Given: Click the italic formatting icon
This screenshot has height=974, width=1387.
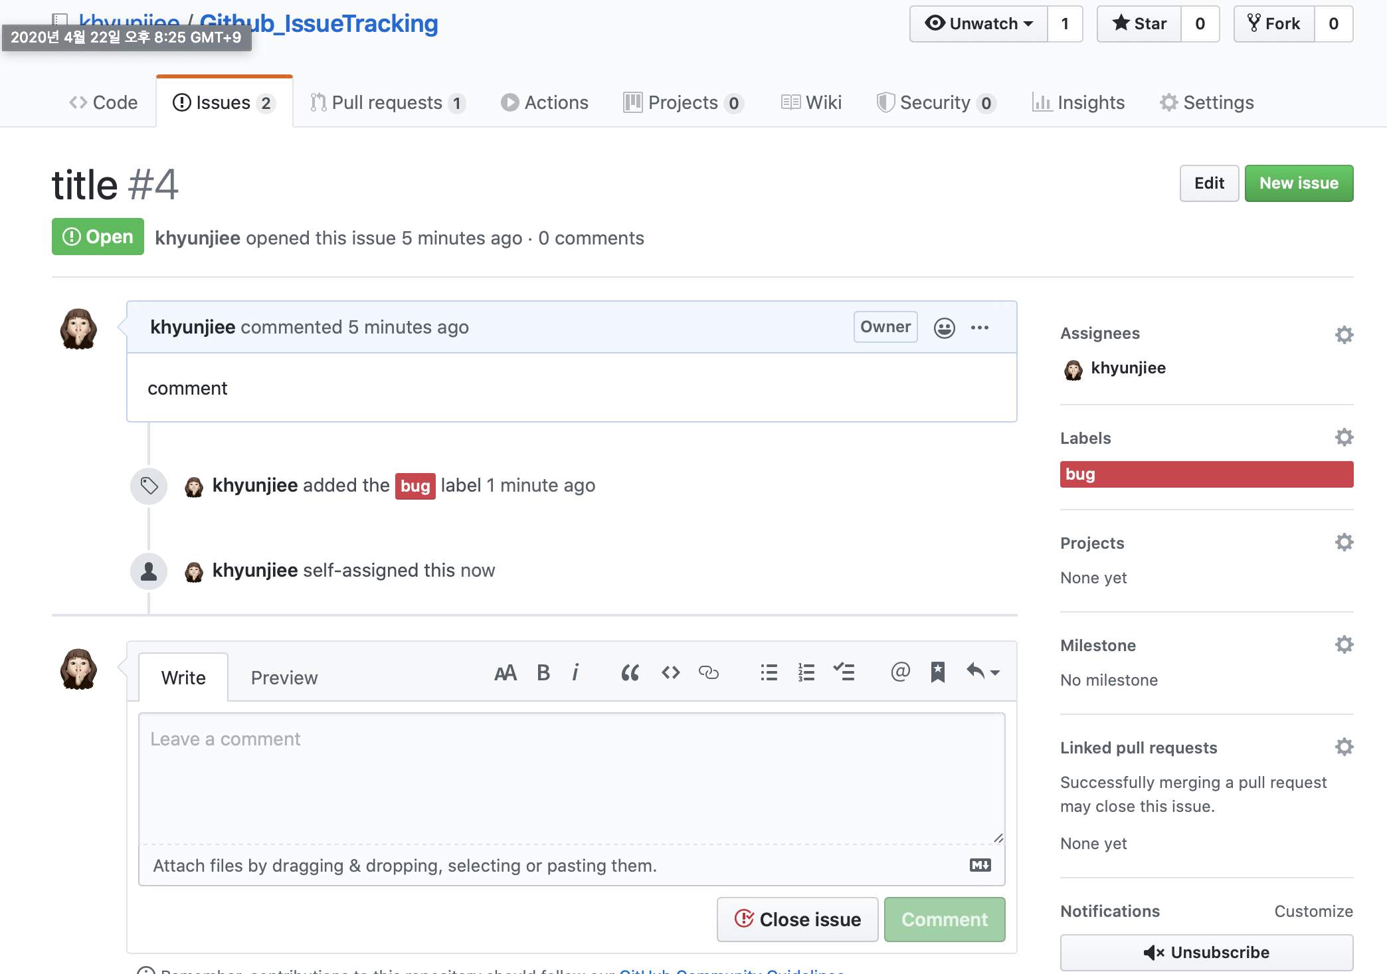Looking at the screenshot, I should (x=575, y=673).
